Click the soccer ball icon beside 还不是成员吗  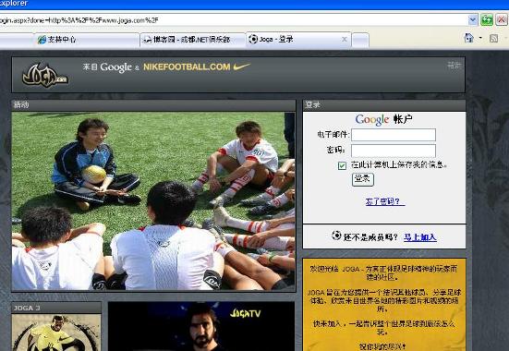click(x=336, y=236)
